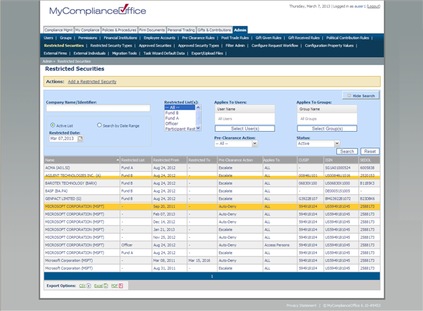The width and height of the screenshot is (423, 311).
Task: Open the Personal Trading tab
Action: coord(181,30)
